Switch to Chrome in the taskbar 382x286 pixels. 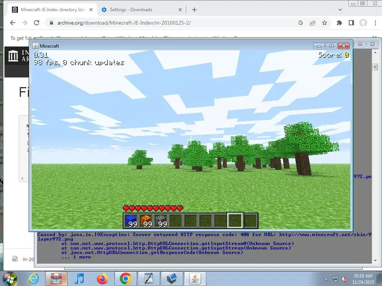point(125,279)
